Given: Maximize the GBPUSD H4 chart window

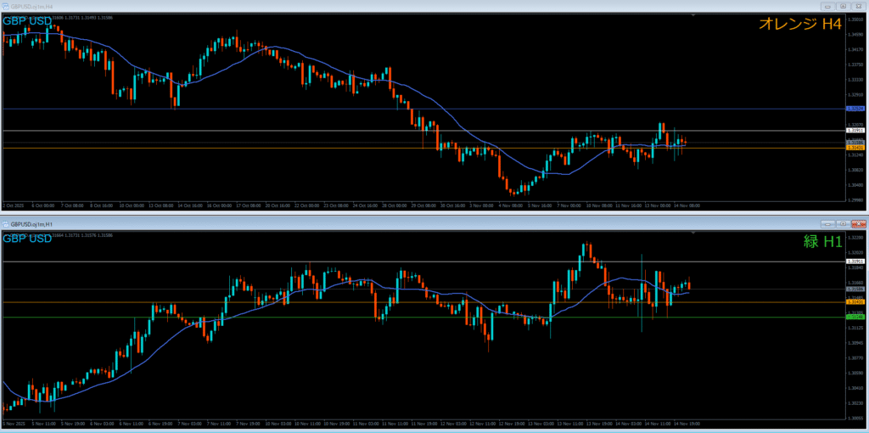Looking at the screenshot, I should click(x=844, y=5).
